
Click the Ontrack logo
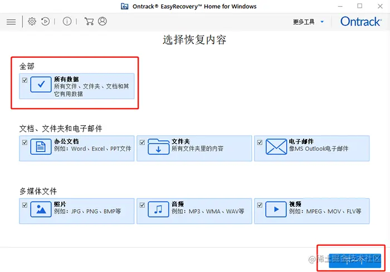point(360,21)
